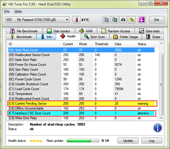Open options with the gears icon
170x149 pixels.
(132, 20)
